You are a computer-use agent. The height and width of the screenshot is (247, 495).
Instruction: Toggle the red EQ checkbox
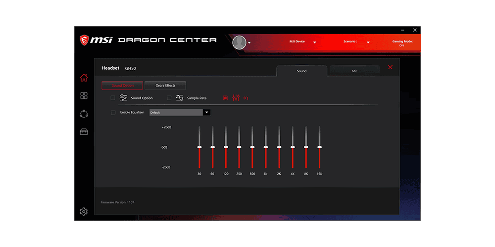pyautogui.click(x=225, y=98)
